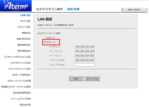
Task: Open Wi-Fi 設定 in sidebar
Action: [26, 21]
